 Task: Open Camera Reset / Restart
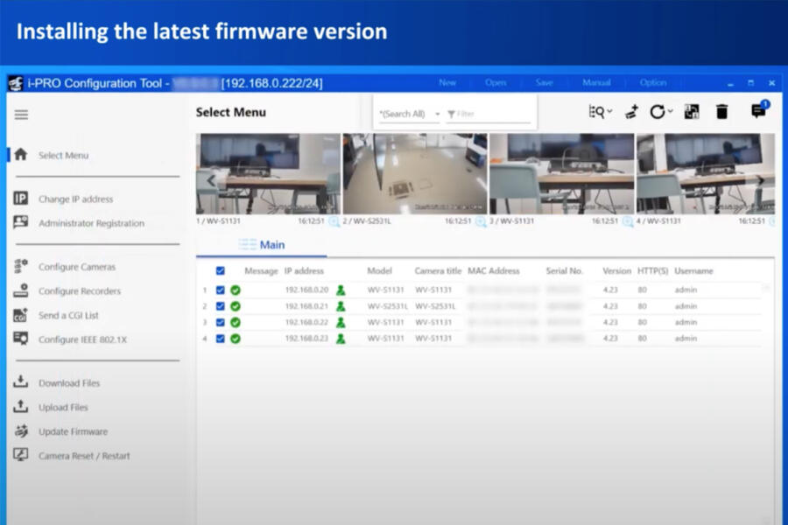(x=84, y=456)
